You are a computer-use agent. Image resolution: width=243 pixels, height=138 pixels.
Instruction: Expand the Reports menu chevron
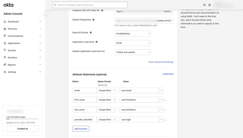[x=40, y=65]
